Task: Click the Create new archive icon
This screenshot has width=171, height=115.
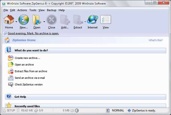Action: coord(11,58)
